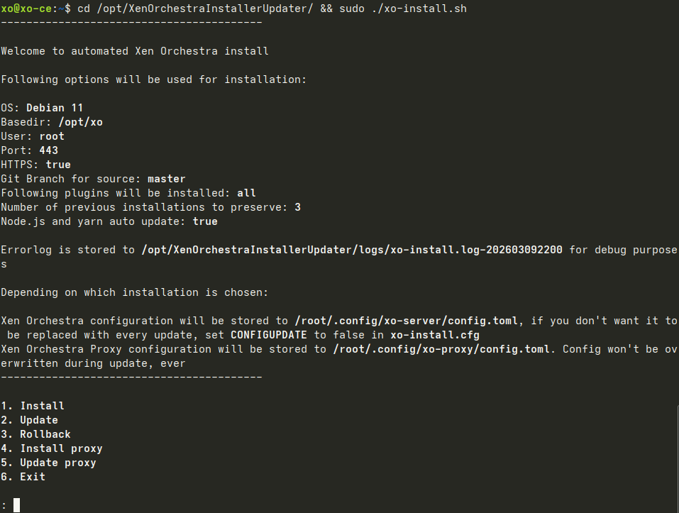The height and width of the screenshot is (513, 679).
Task: Click the CONFIGUPDATE setting name
Action: (269, 335)
